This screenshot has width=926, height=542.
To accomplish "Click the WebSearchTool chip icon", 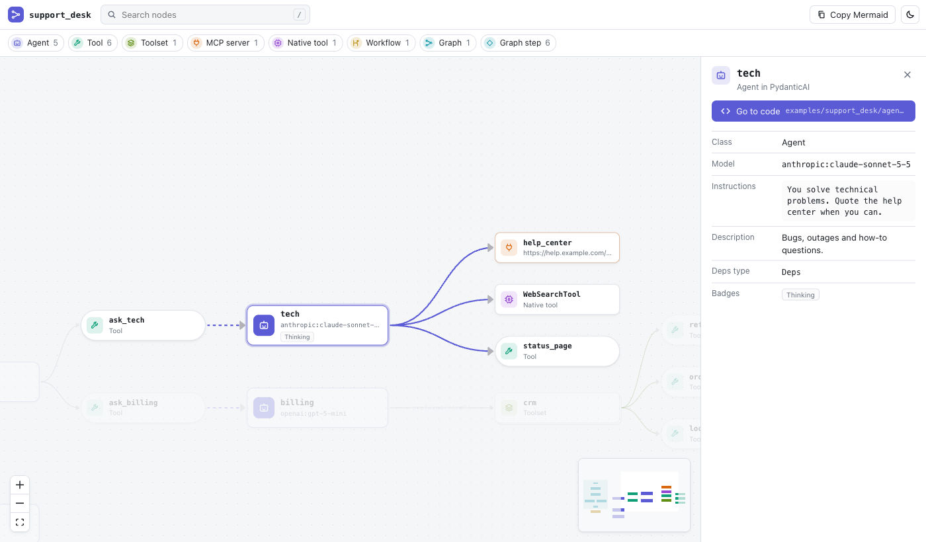I will [x=509, y=299].
